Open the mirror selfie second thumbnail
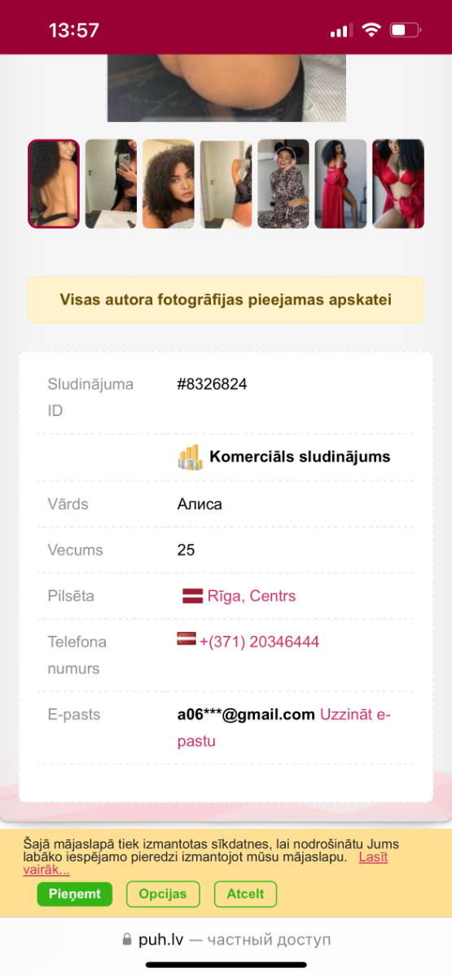452x977 pixels. click(x=111, y=184)
